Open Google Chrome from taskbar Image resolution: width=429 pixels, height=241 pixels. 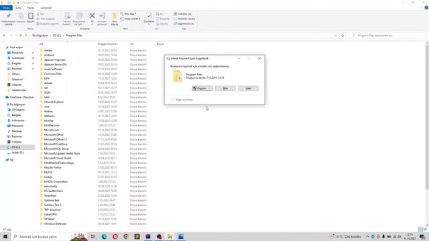click(126, 236)
